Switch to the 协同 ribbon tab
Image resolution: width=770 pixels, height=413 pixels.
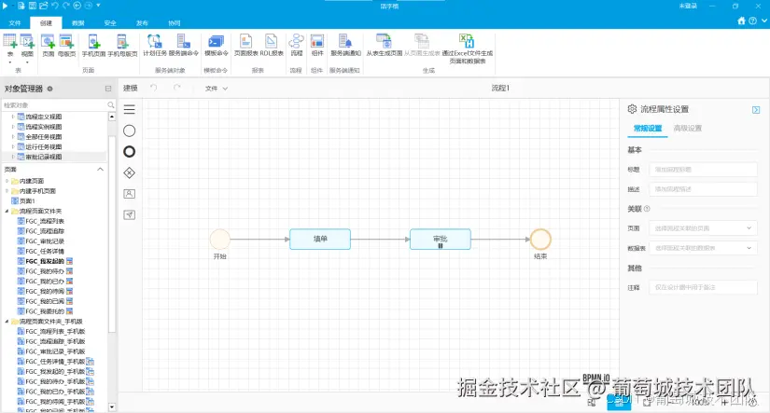(x=174, y=23)
